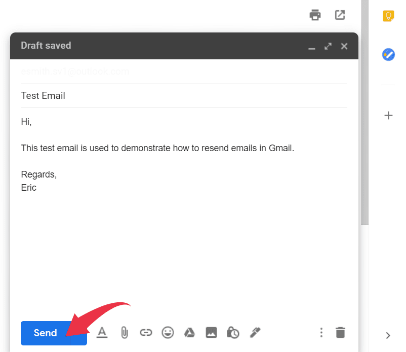Attach files with the paperclip icon
Viewport: 406px width, 352px height.
124,333
